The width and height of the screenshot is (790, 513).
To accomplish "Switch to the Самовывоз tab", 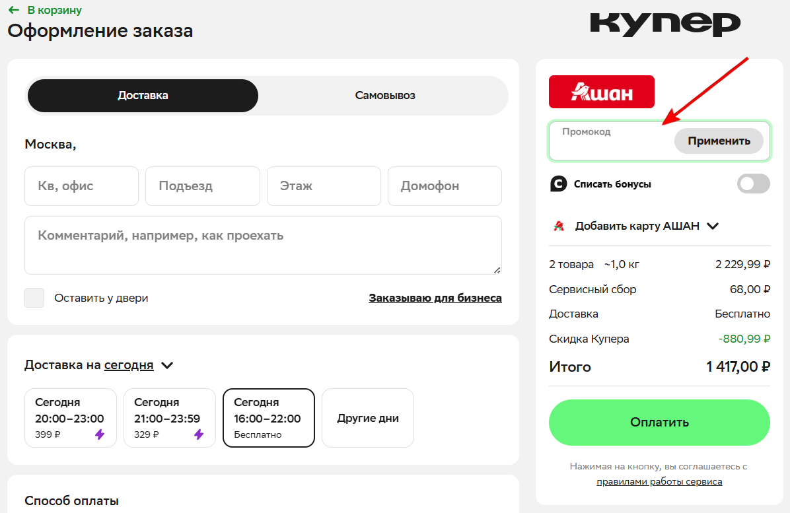I will click(384, 96).
